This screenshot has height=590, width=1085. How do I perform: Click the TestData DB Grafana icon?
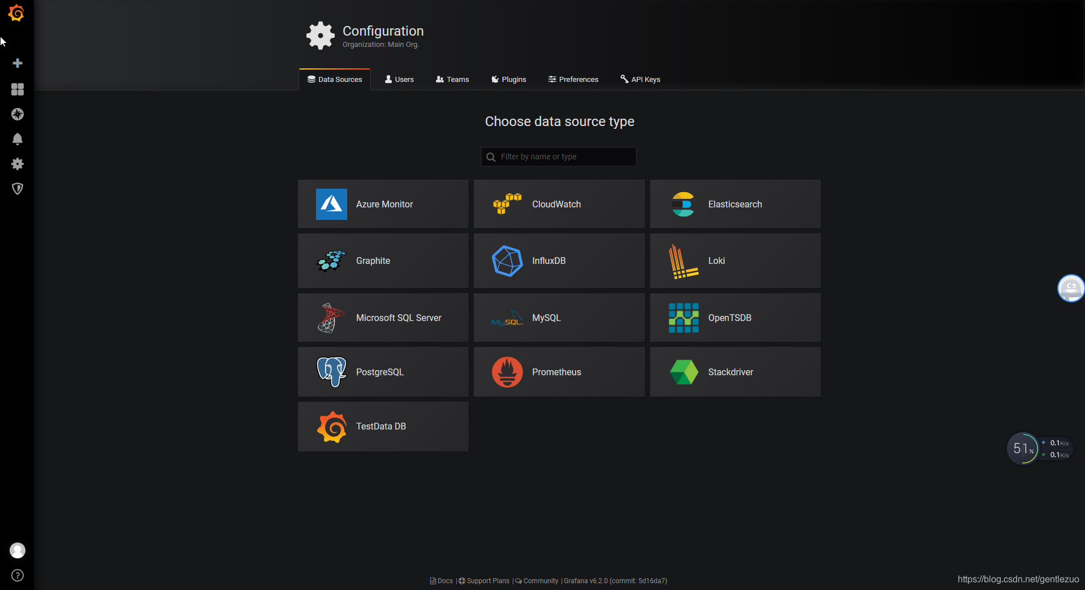pyautogui.click(x=331, y=427)
